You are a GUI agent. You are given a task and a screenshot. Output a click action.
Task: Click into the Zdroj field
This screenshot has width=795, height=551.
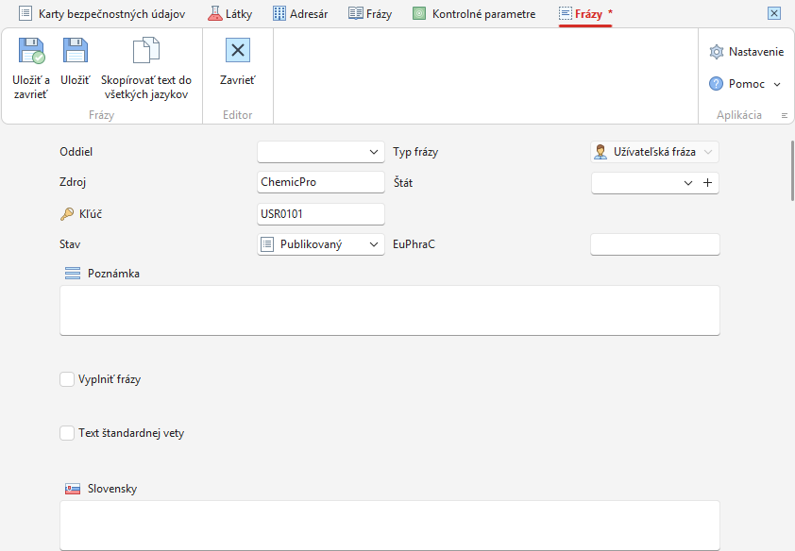(x=321, y=182)
